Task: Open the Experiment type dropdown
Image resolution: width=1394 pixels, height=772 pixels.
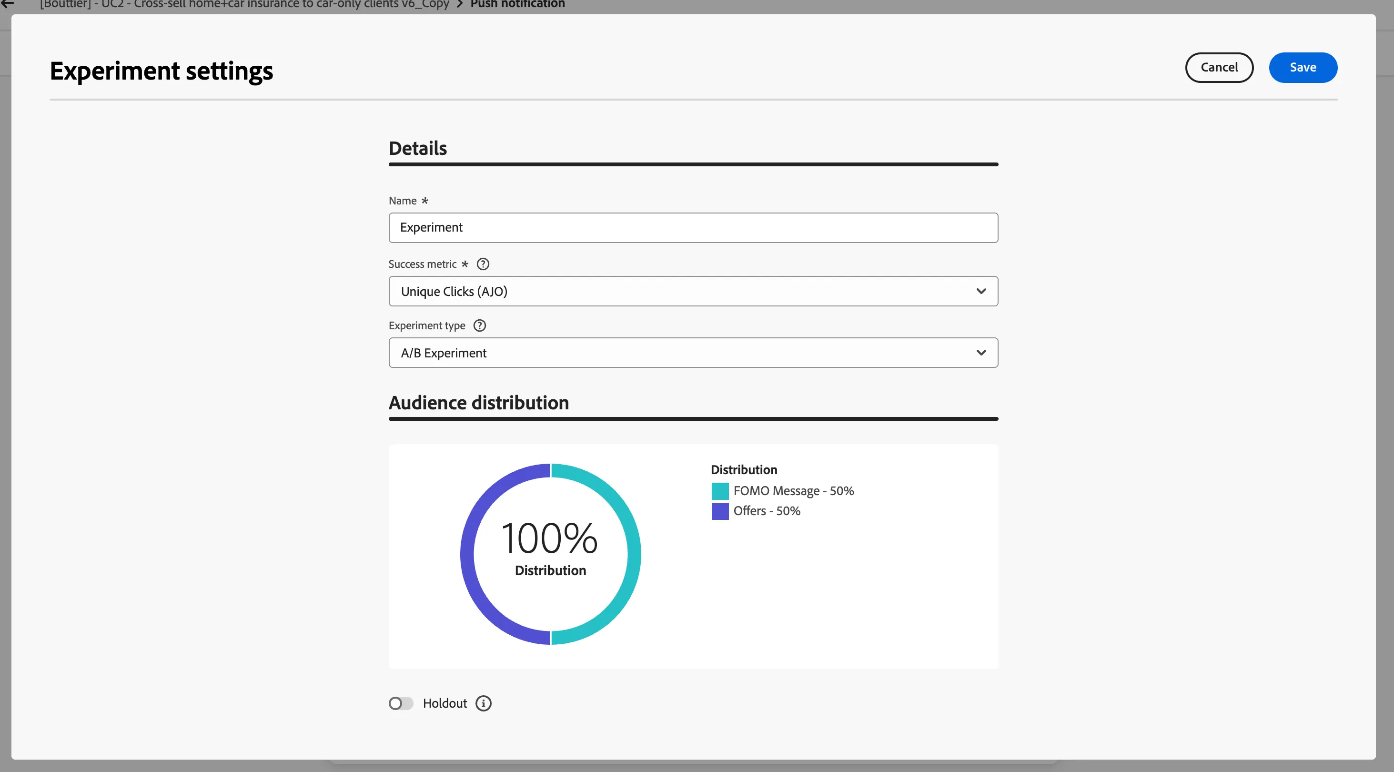Action: point(693,353)
